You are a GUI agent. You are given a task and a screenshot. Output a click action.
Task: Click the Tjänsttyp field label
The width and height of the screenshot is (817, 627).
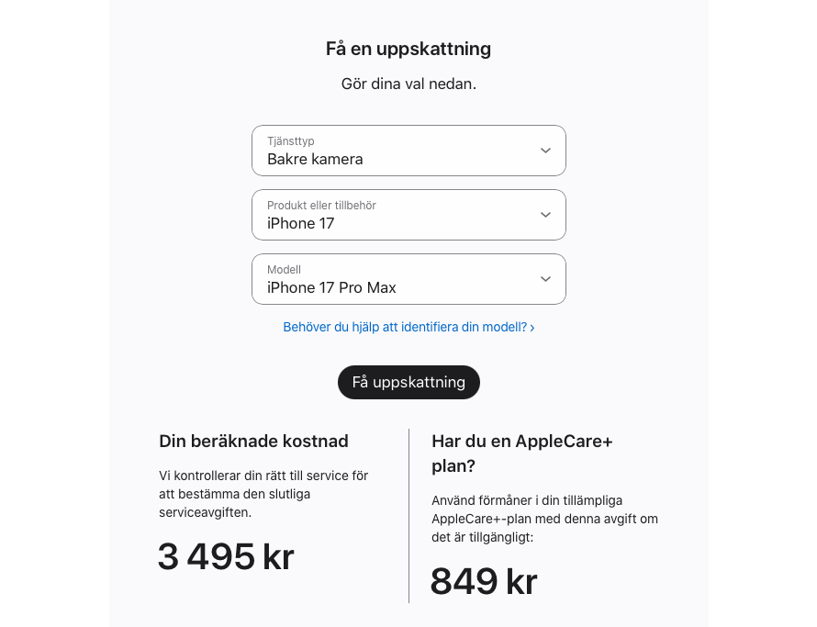[x=291, y=140]
